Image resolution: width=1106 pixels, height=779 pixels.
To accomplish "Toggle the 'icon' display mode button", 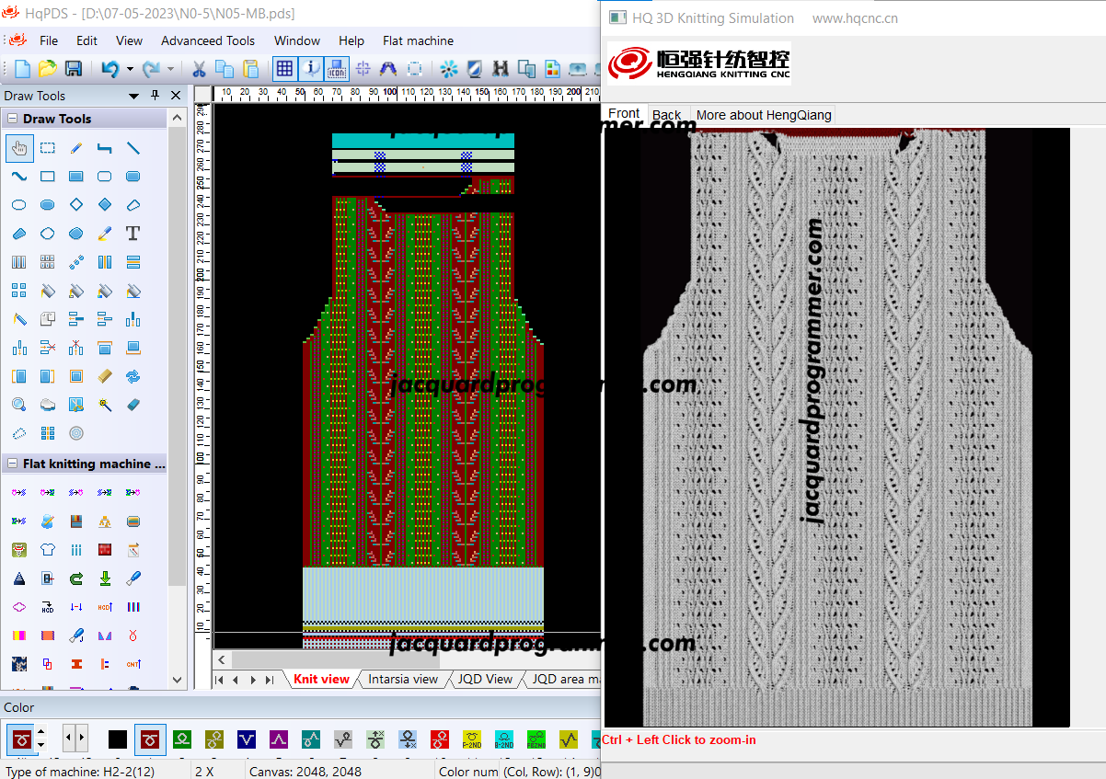I will [x=337, y=68].
